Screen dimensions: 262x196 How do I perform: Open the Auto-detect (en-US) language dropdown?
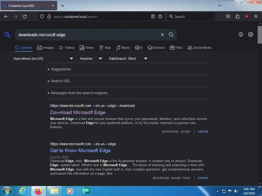tap(43, 58)
